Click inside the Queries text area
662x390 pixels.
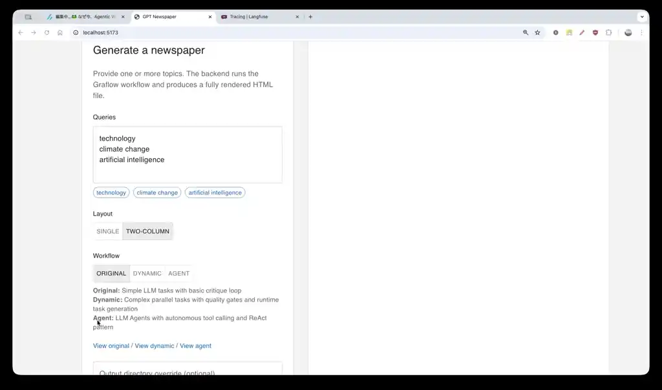pos(187,155)
